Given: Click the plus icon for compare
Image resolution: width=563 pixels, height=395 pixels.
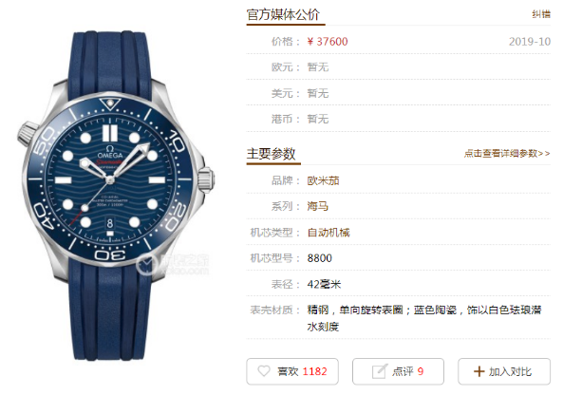Looking at the screenshot, I should (479, 371).
